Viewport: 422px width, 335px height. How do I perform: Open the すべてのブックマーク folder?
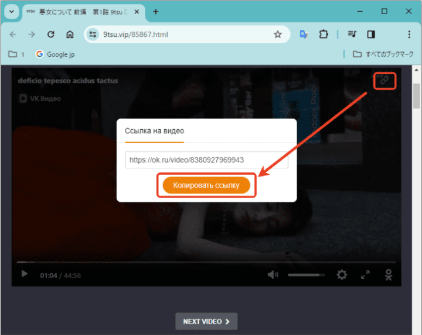click(383, 54)
